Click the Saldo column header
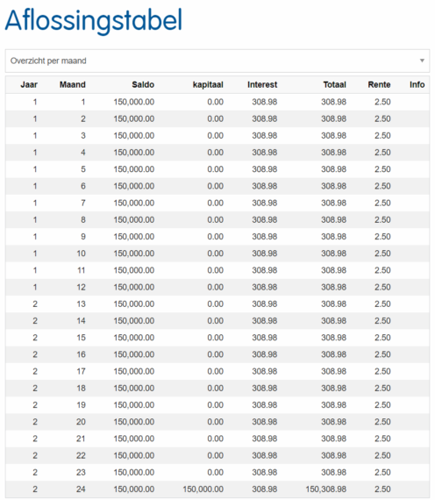Image resolution: width=435 pixels, height=500 pixels. point(143,85)
